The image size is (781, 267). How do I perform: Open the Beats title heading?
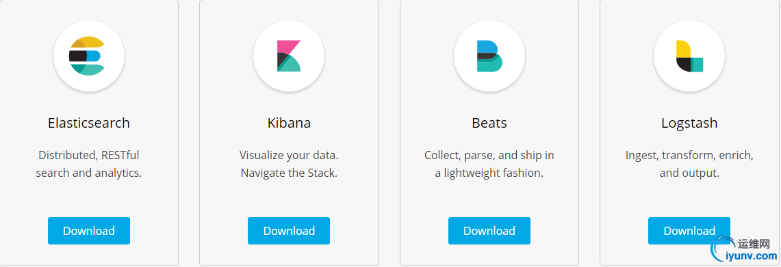pyautogui.click(x=489, y=123)
